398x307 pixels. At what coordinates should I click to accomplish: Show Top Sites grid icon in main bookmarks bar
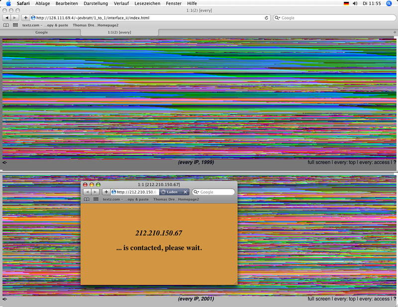pyautogui.click(x=15, y=25)
